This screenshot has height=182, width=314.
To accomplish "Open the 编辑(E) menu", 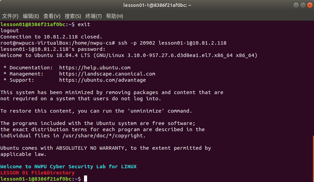I will click(31, 16).
